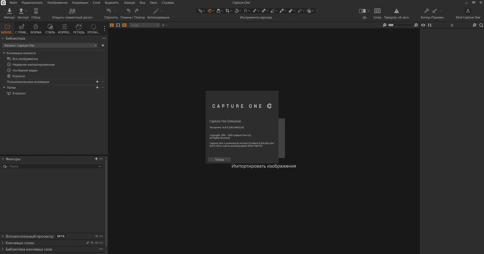This screenshot has height=254, width=484.
Task: Select the crop cursor tool
Action: tap(228, 11)
